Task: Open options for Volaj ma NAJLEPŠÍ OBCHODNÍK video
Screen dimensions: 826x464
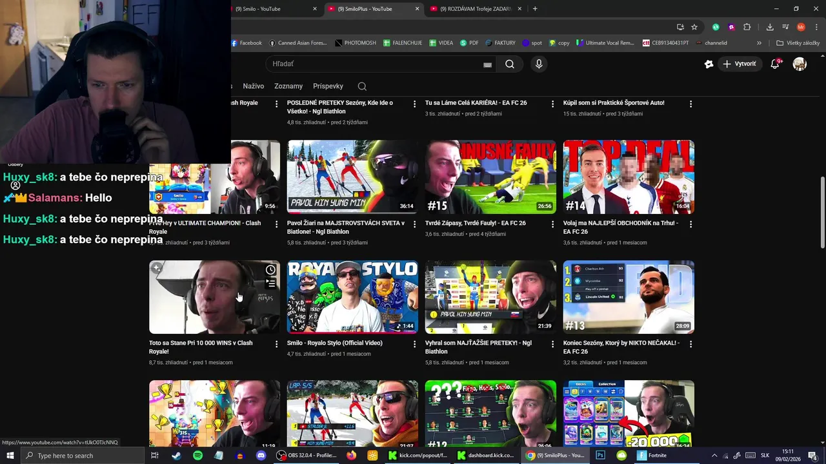Action: click(x=690, y=224)
